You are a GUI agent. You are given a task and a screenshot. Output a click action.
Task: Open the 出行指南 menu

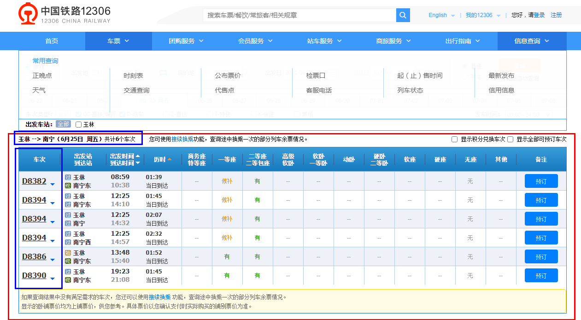click(x=463, y=41)
